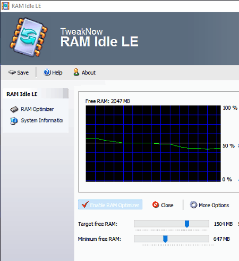
Task: Click the '100 %' graph label
Action: click(230, 108)
